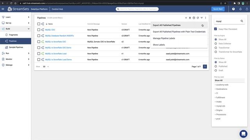
Task: Click the search magnifier in filter panel
Action: 242,21
